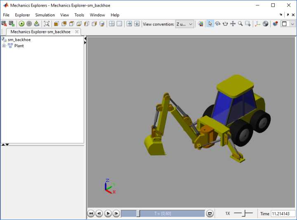
Task: Pick the magnifier Zoom tool
Action: [240, 24]
